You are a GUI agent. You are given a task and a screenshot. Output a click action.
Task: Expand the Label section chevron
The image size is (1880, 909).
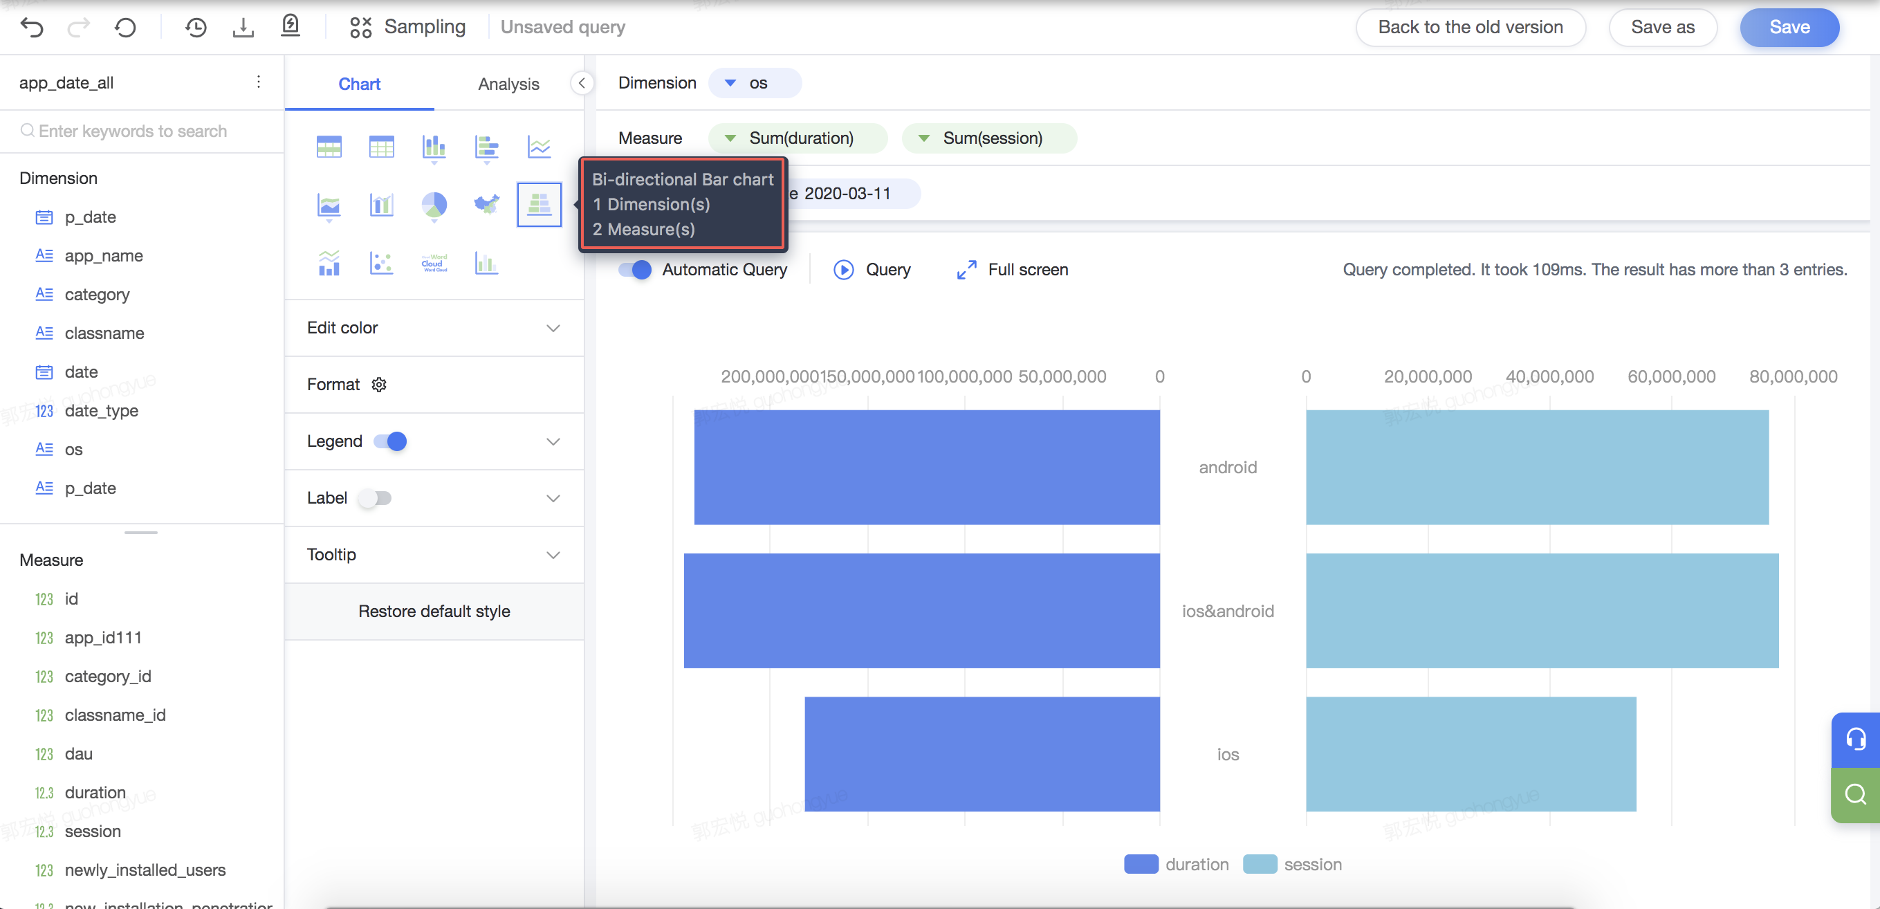click(x=553, y=498)
